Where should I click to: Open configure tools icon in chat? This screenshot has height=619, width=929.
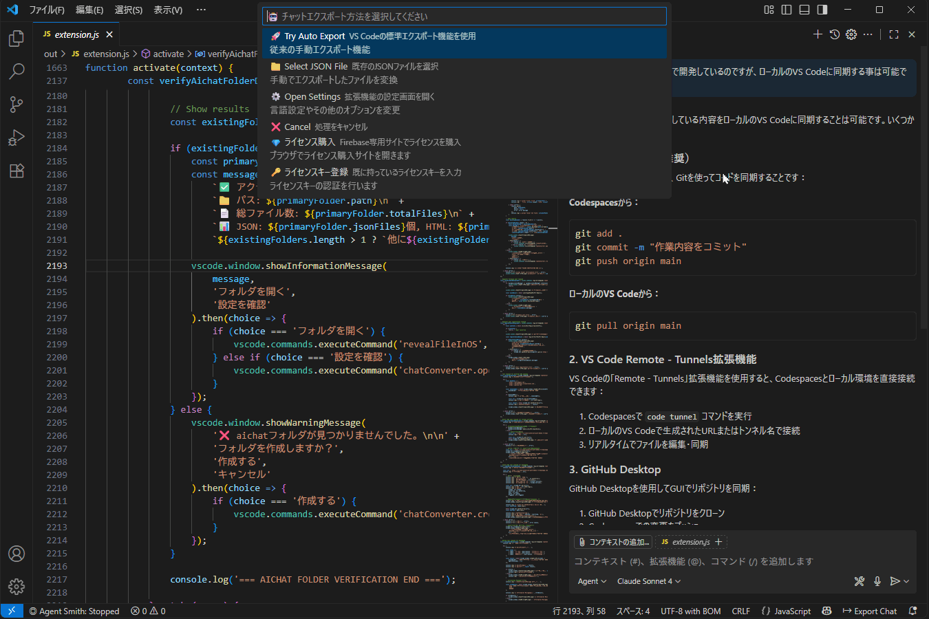click(859, 581)
